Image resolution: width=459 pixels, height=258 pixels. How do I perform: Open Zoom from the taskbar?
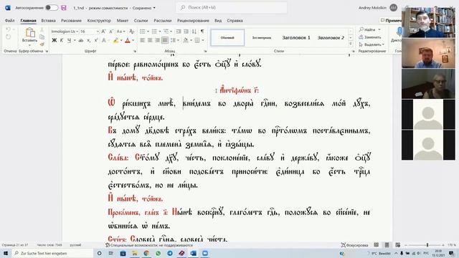coord(205,253)
